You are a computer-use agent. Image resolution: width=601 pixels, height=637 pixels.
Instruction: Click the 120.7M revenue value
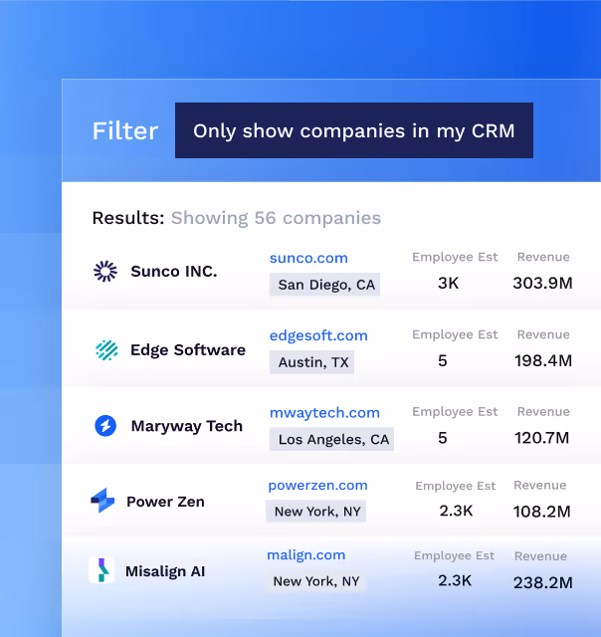click(541, 438)
